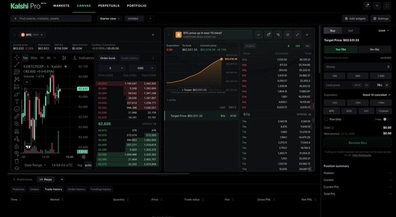Toggle the 1-tap switch

pyautogui.click(x=386, y=119)
